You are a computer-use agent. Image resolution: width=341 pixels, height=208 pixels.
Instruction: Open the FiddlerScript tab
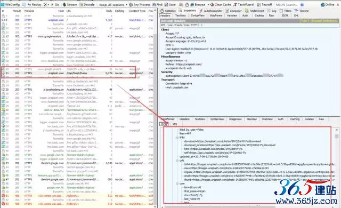255,11
